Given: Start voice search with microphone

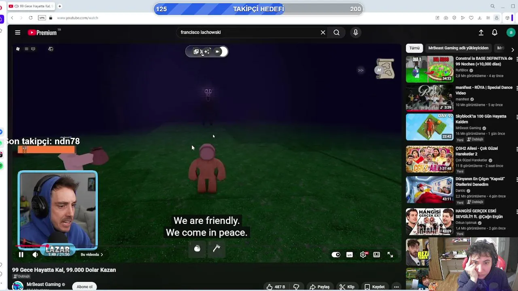Looking at the screenshot, I should pyautogui.click(x=356, y=32).
